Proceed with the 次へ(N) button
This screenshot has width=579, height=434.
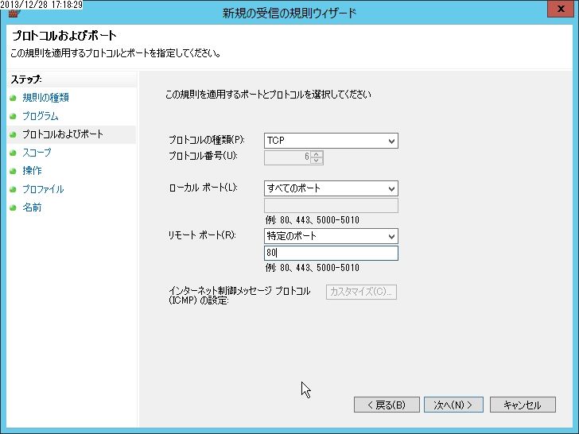(x=453, y=405)
